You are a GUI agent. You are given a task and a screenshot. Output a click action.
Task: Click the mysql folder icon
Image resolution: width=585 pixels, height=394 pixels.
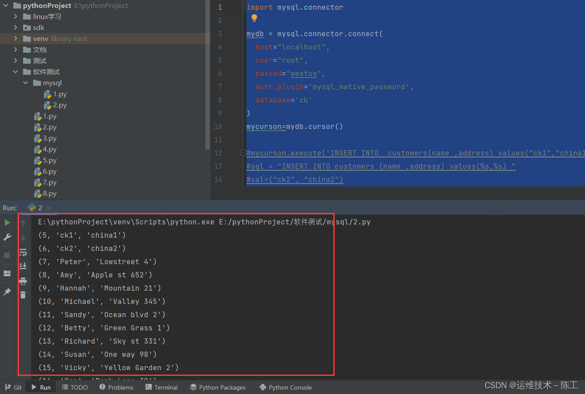[37, 83]
